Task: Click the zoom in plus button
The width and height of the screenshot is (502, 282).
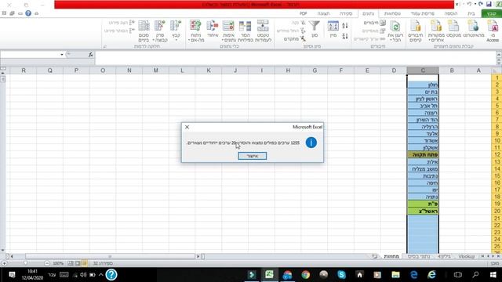Action: pyautogui.click(x=4, y=263)
